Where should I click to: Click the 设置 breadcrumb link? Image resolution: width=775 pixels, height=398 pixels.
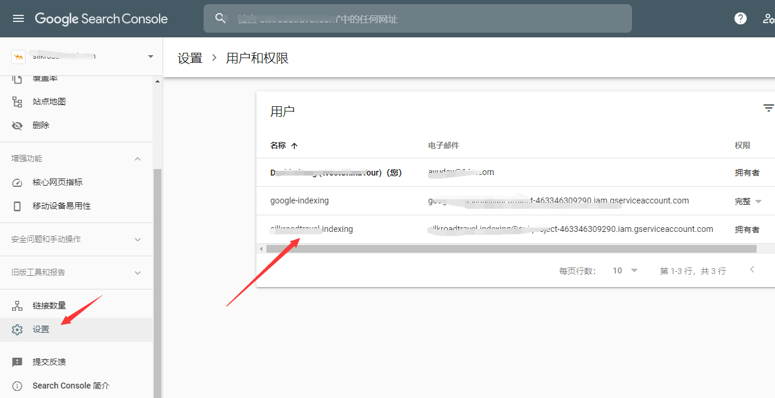[x=190, y=58]
